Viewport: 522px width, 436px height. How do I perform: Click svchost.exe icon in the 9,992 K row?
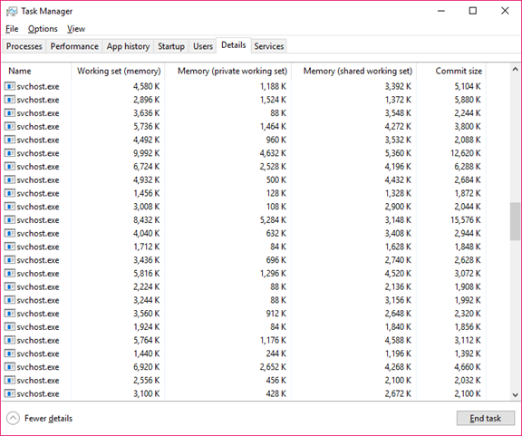[10, 153]
